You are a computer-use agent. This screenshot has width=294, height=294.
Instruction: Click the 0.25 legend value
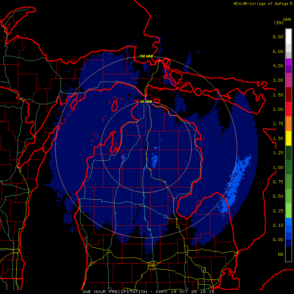click(x=278, y=211)
